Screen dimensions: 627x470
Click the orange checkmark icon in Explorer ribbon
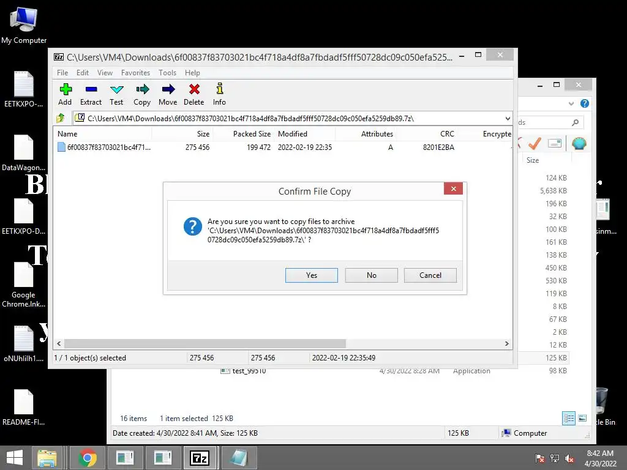click(535, 143)
